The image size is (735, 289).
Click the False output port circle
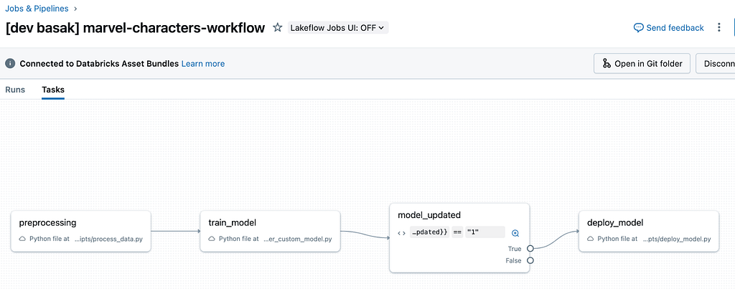pos(530,260)
